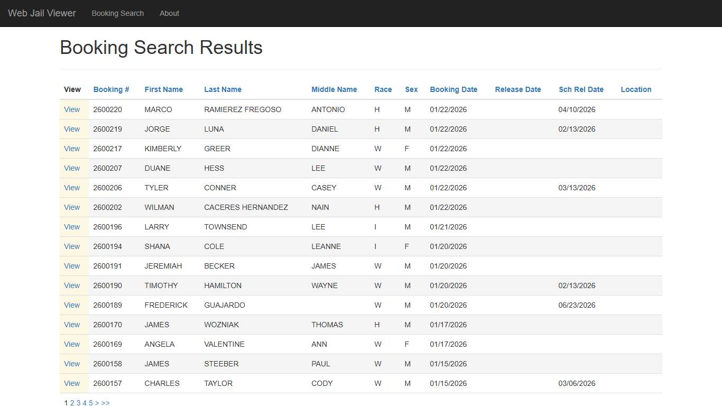Sort results by Sch Rel Date

point(581,89)
